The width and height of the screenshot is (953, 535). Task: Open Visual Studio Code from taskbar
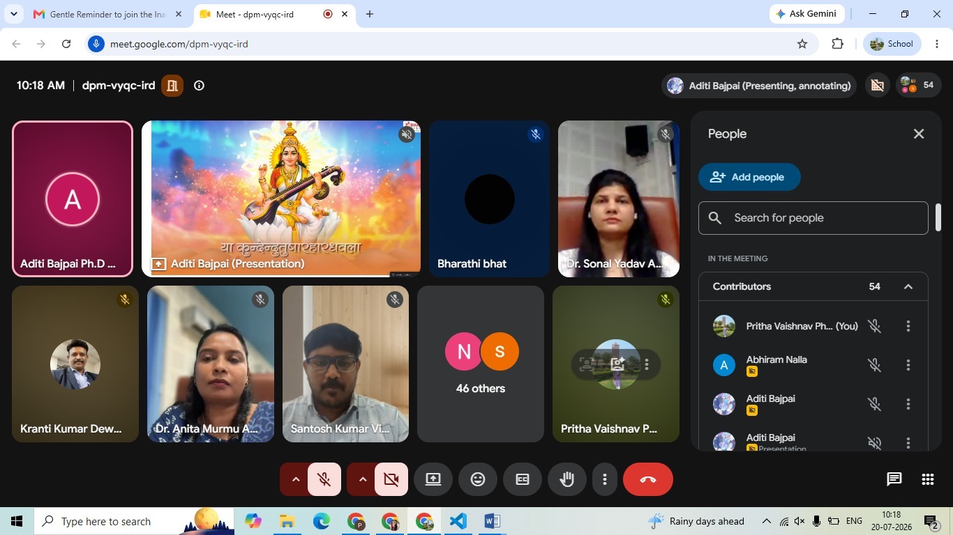click(x=458, y=521)
